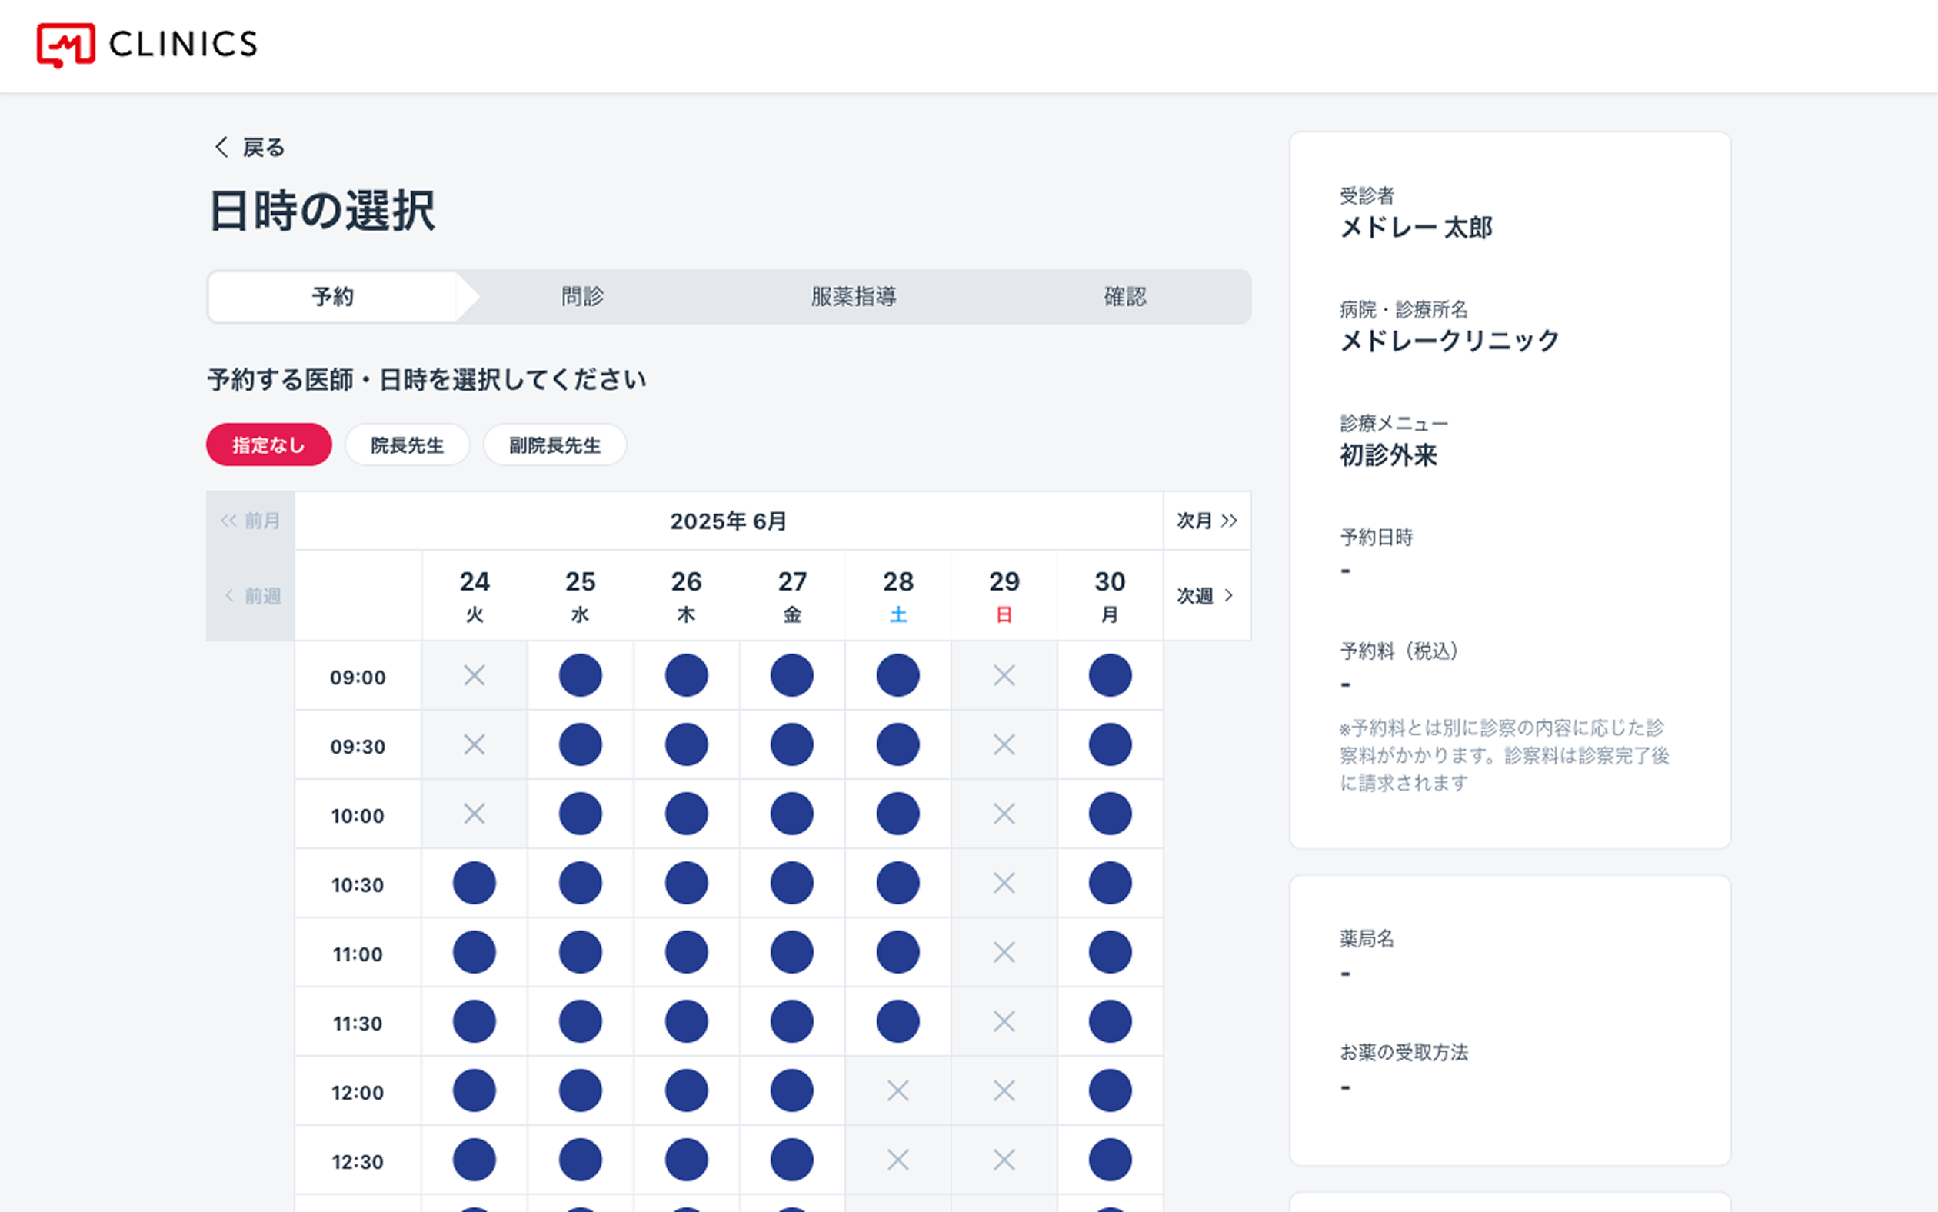
Task: Pick the 10:30 slot on 24 火
Action: coord(474,884)
